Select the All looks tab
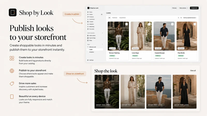Image resolution: width=207 pixels, height=116 pixels. tap(109, 18)
